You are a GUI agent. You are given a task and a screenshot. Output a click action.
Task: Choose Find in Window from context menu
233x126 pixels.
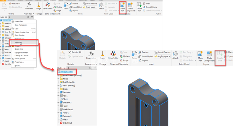[24, 59]
